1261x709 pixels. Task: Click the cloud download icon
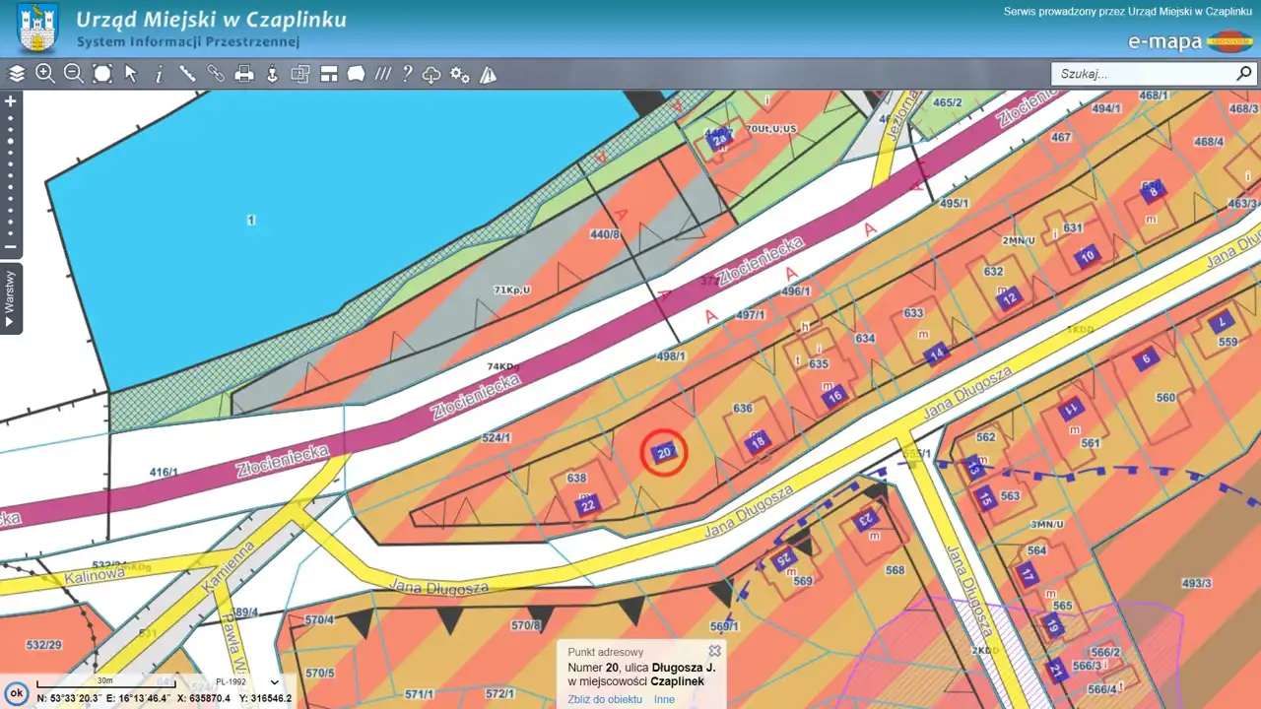point(431,74)
